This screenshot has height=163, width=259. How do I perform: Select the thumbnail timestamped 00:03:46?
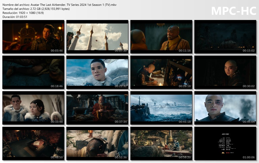(x=33, y=37)
